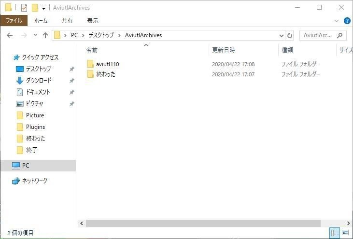
Task: Sort by 名前 column header
Action: click(x=92, y=50)
